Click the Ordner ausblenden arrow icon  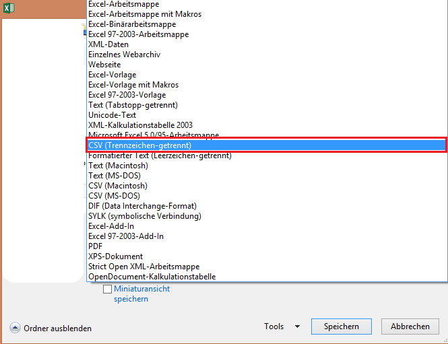coord(15,328)
